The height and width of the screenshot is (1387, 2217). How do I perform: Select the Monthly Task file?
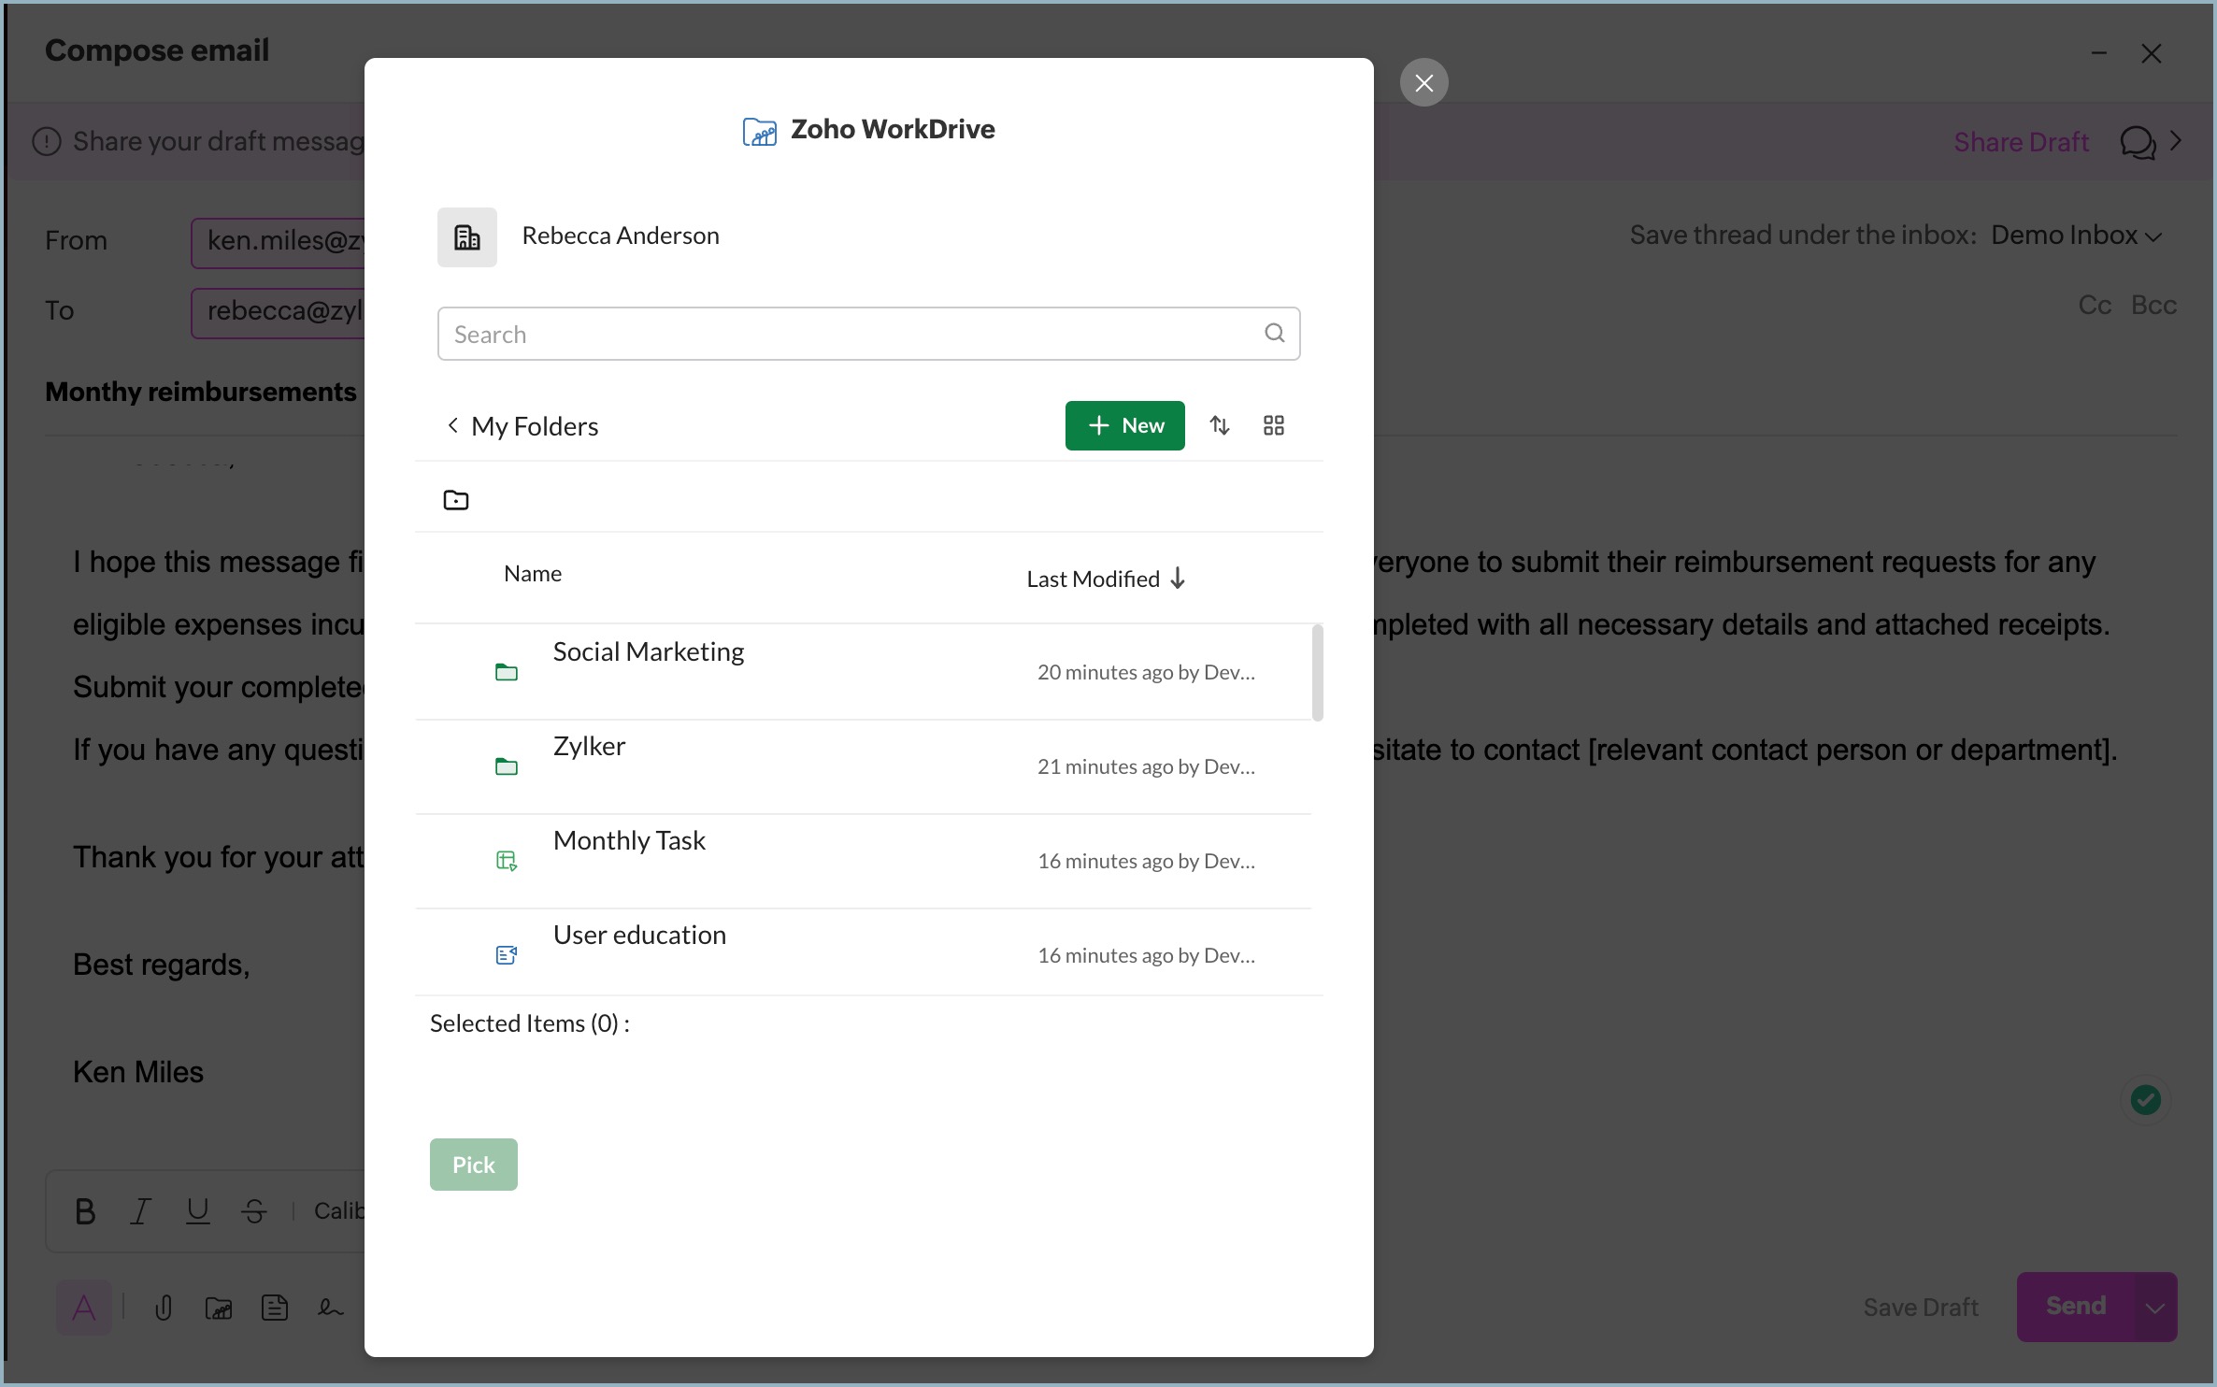pyautogui.click(x=863, y=861)
